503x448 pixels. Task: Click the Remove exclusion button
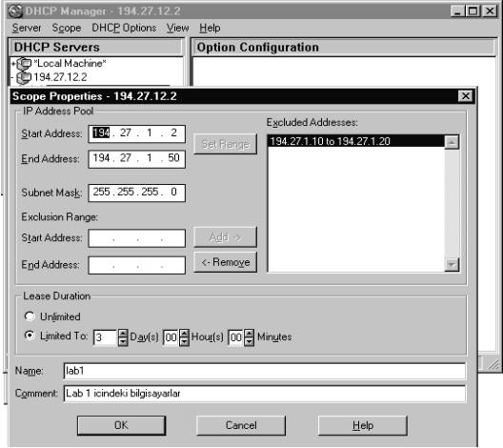point(225,262)
